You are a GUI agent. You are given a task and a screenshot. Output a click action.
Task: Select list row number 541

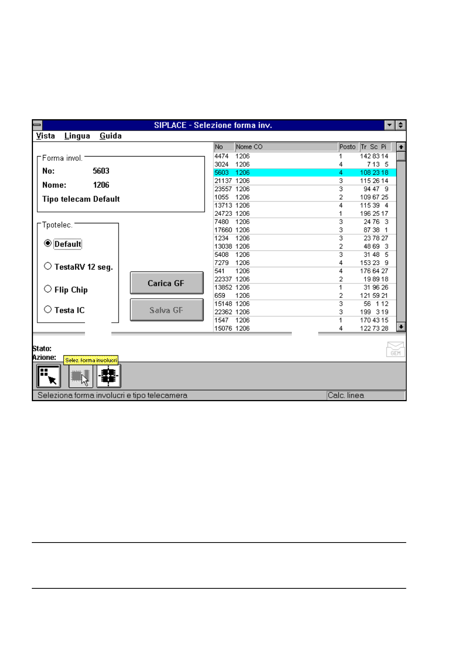[305, 271]
